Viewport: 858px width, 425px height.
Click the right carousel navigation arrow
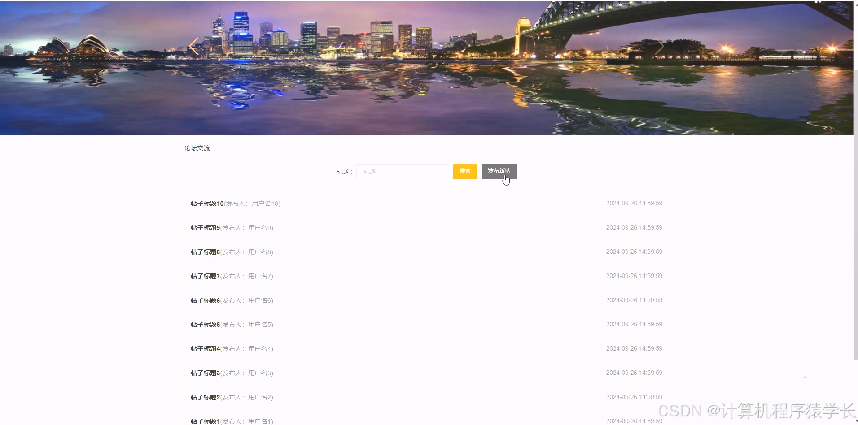point(660,46)
